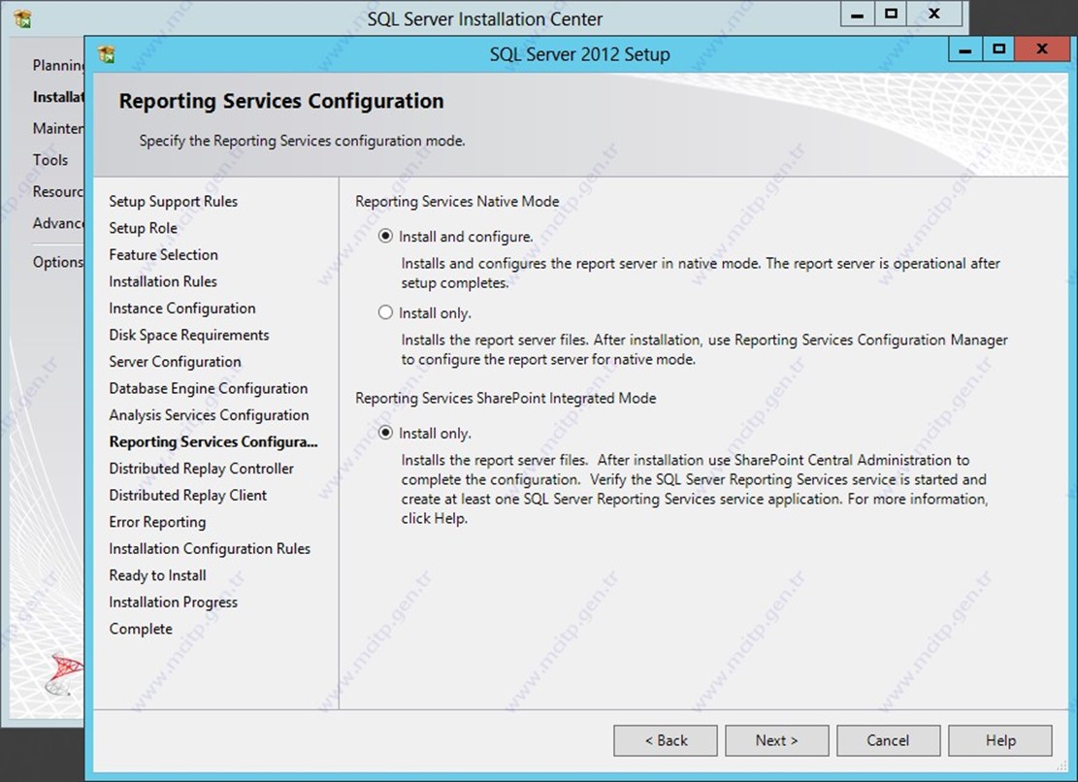Click Installation Progress step
This screenshot has width=1078, height=782.
click(174, 603)
